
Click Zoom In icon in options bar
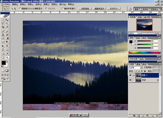[x=12, y=9]
